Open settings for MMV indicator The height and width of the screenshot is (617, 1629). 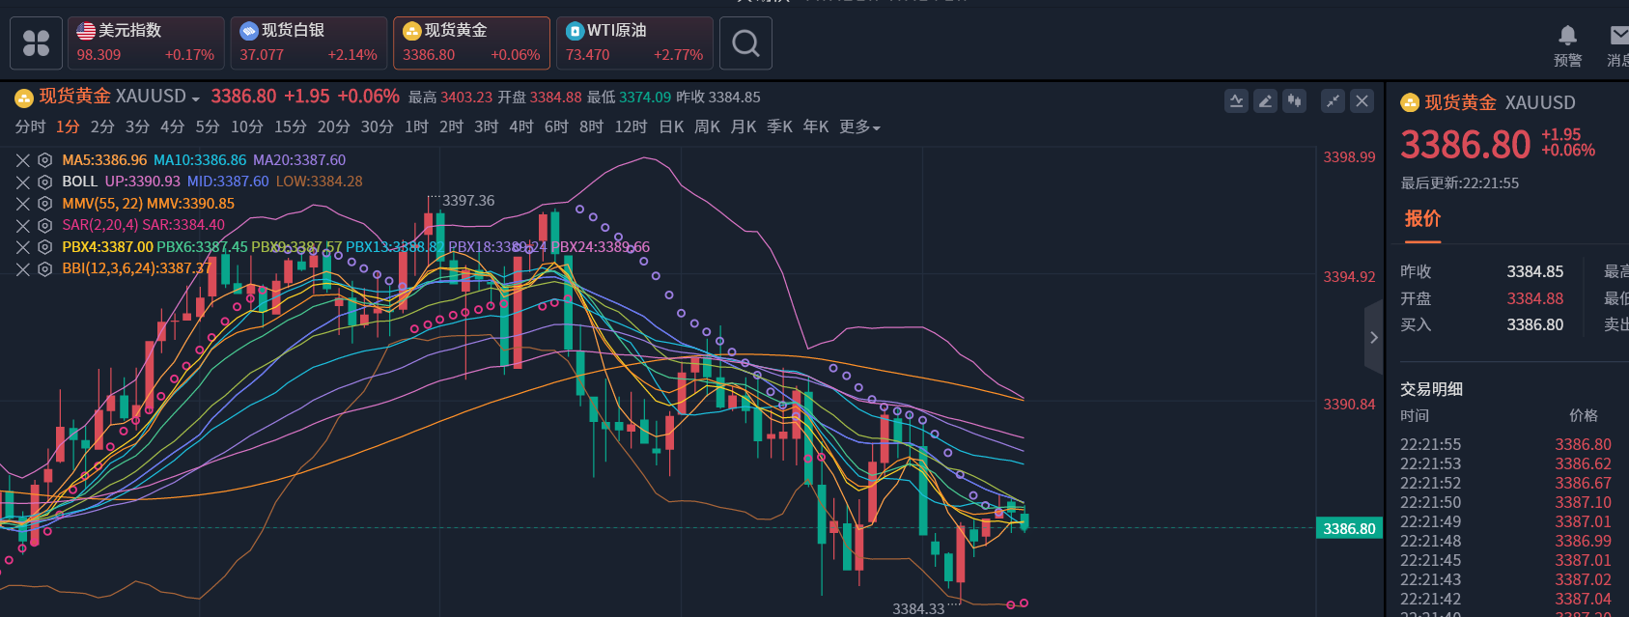(44, 204)
